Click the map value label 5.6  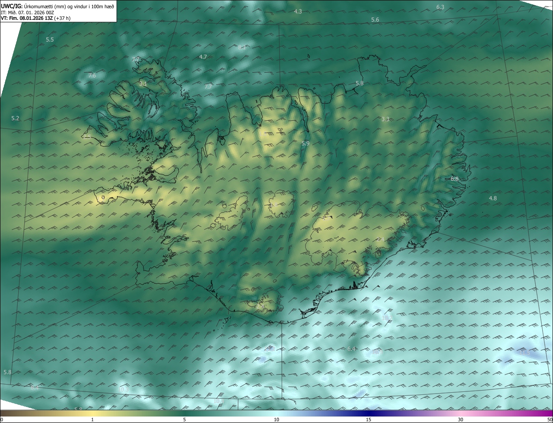tap(375, 20)
